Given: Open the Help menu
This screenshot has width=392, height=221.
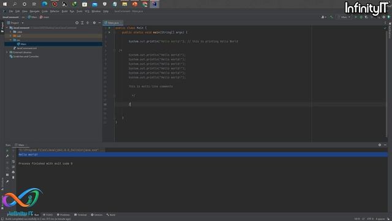Looking at the screenshot, I should point(106,11).
